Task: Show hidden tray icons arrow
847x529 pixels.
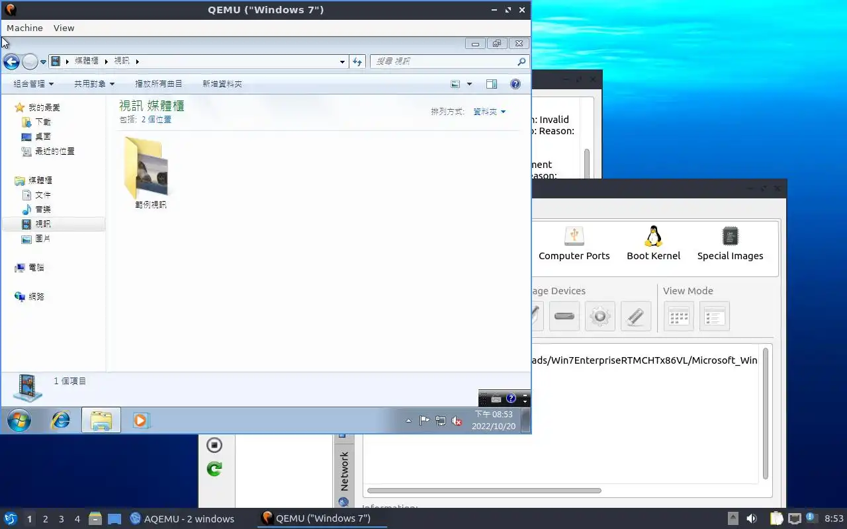Action: pos(408,421)
